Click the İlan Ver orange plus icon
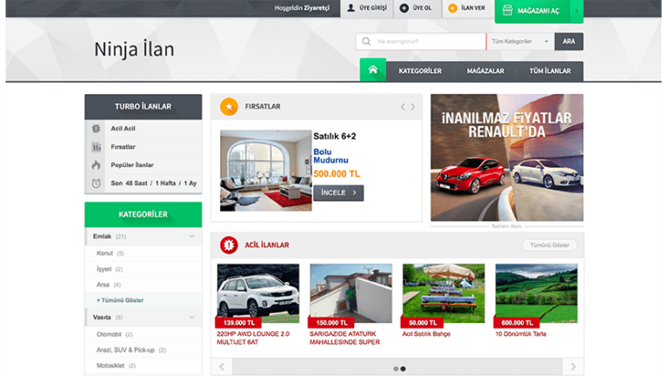This screenshot has height=376, width=668. coord(453,8)
